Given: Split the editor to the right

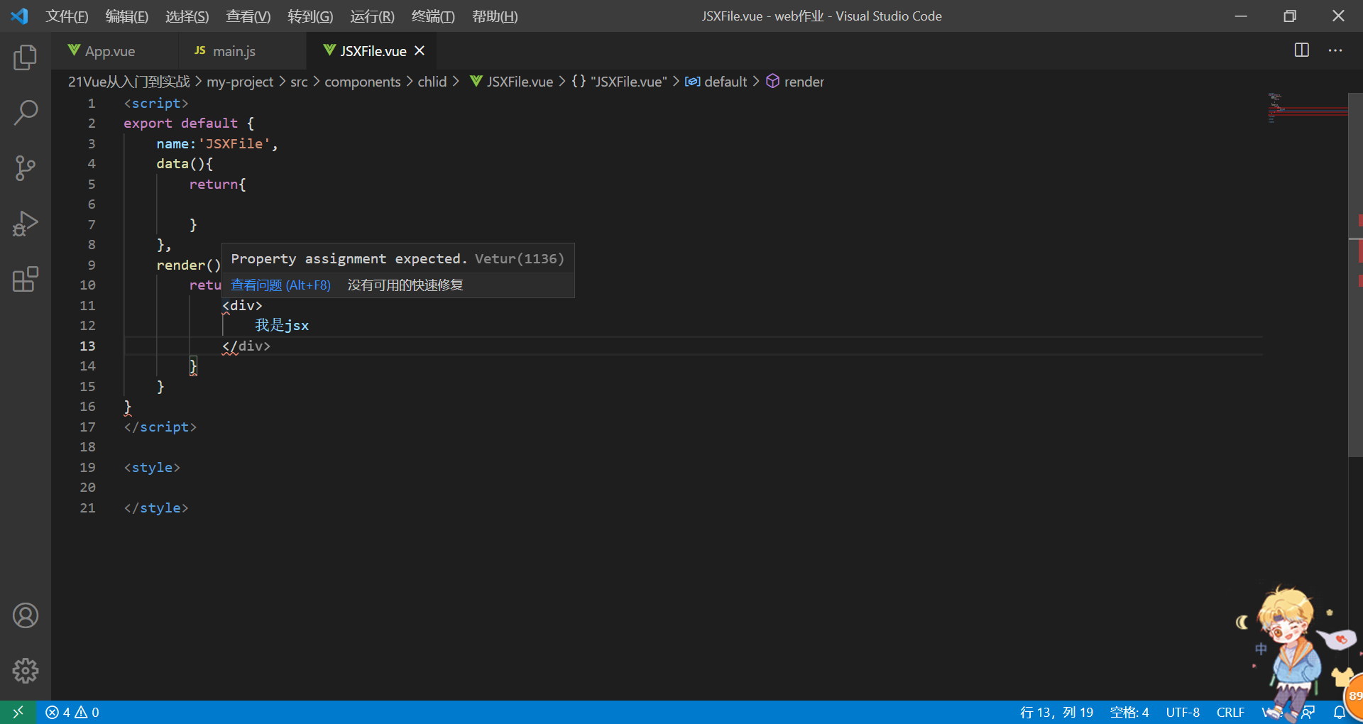Looking at the screenshot, I should point(1301,50).
